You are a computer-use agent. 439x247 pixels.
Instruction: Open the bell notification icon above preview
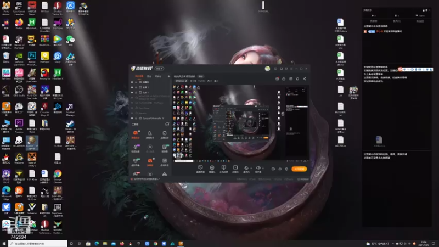(297, 78)
